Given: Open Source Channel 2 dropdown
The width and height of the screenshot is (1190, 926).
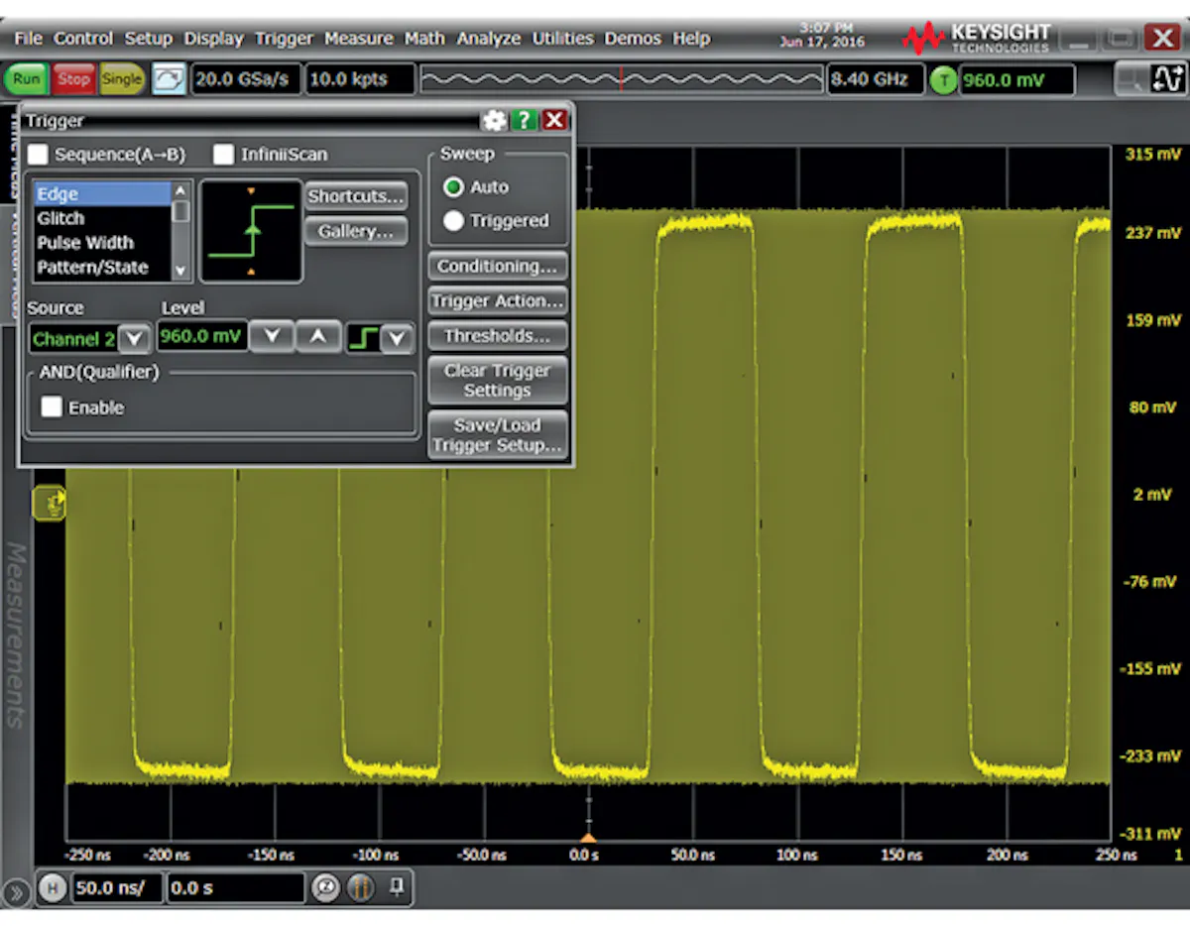Looking at the screenshot, I should click(x=135, y=339).
